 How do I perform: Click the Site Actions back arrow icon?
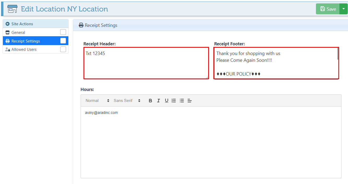(x=8, y=24)
